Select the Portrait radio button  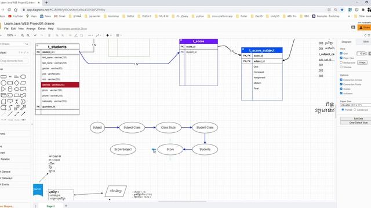click(343, 110)
